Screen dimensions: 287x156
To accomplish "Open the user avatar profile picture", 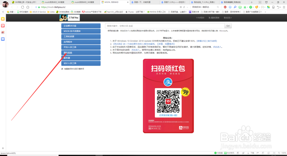I will pos(5,4).
